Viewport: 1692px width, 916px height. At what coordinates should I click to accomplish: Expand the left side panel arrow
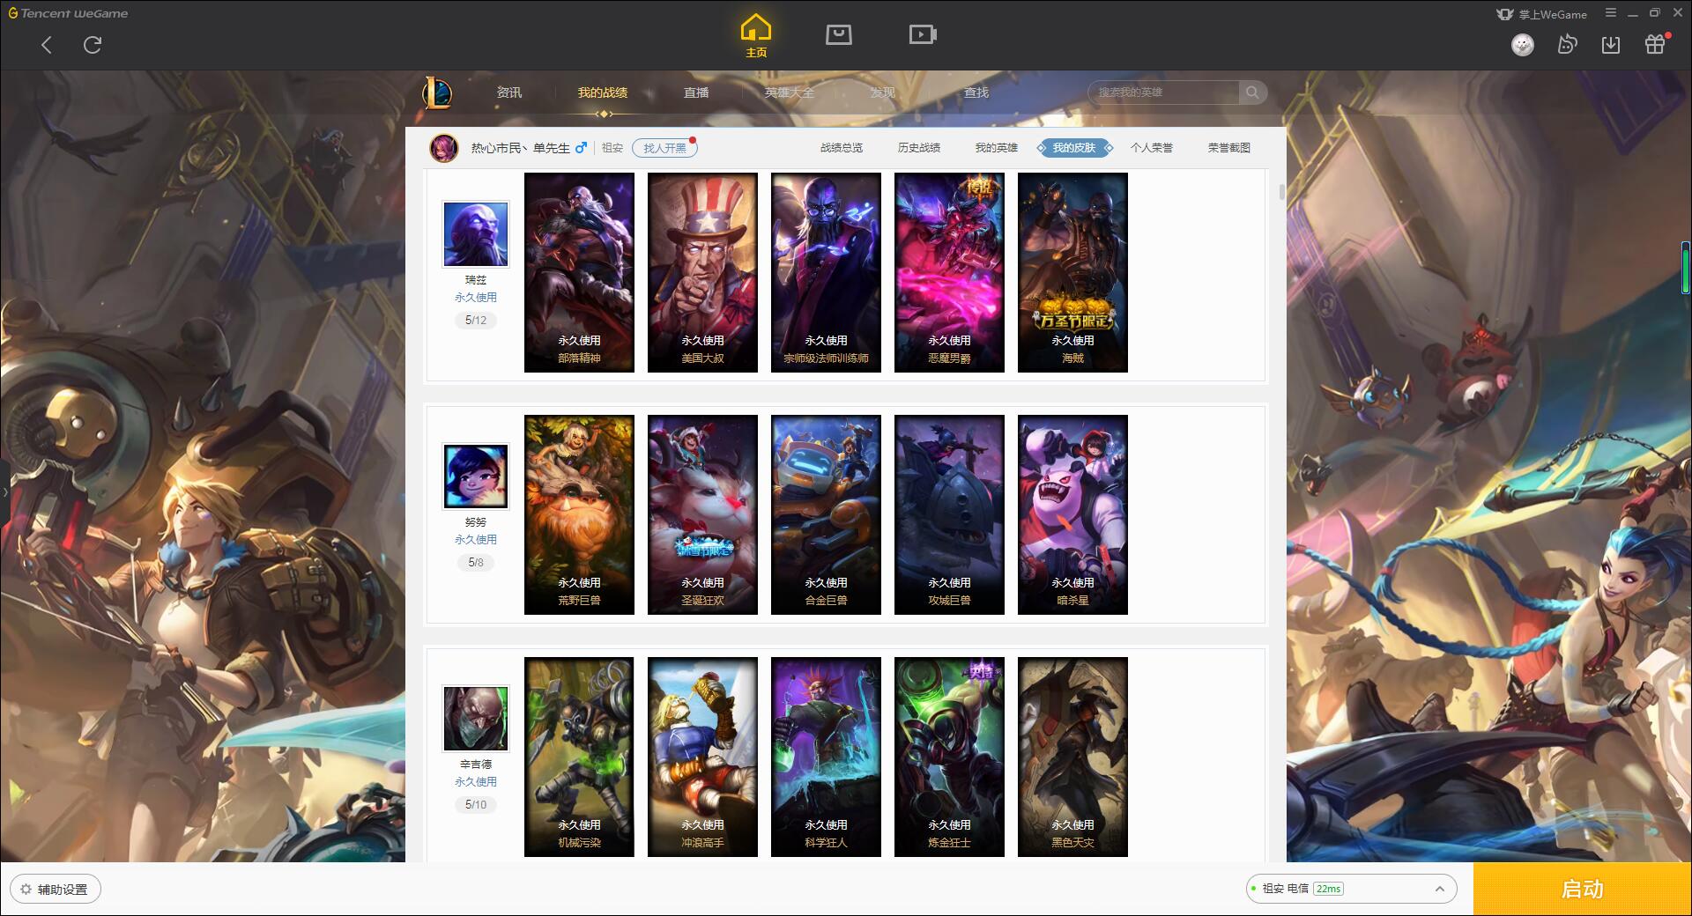4,491
